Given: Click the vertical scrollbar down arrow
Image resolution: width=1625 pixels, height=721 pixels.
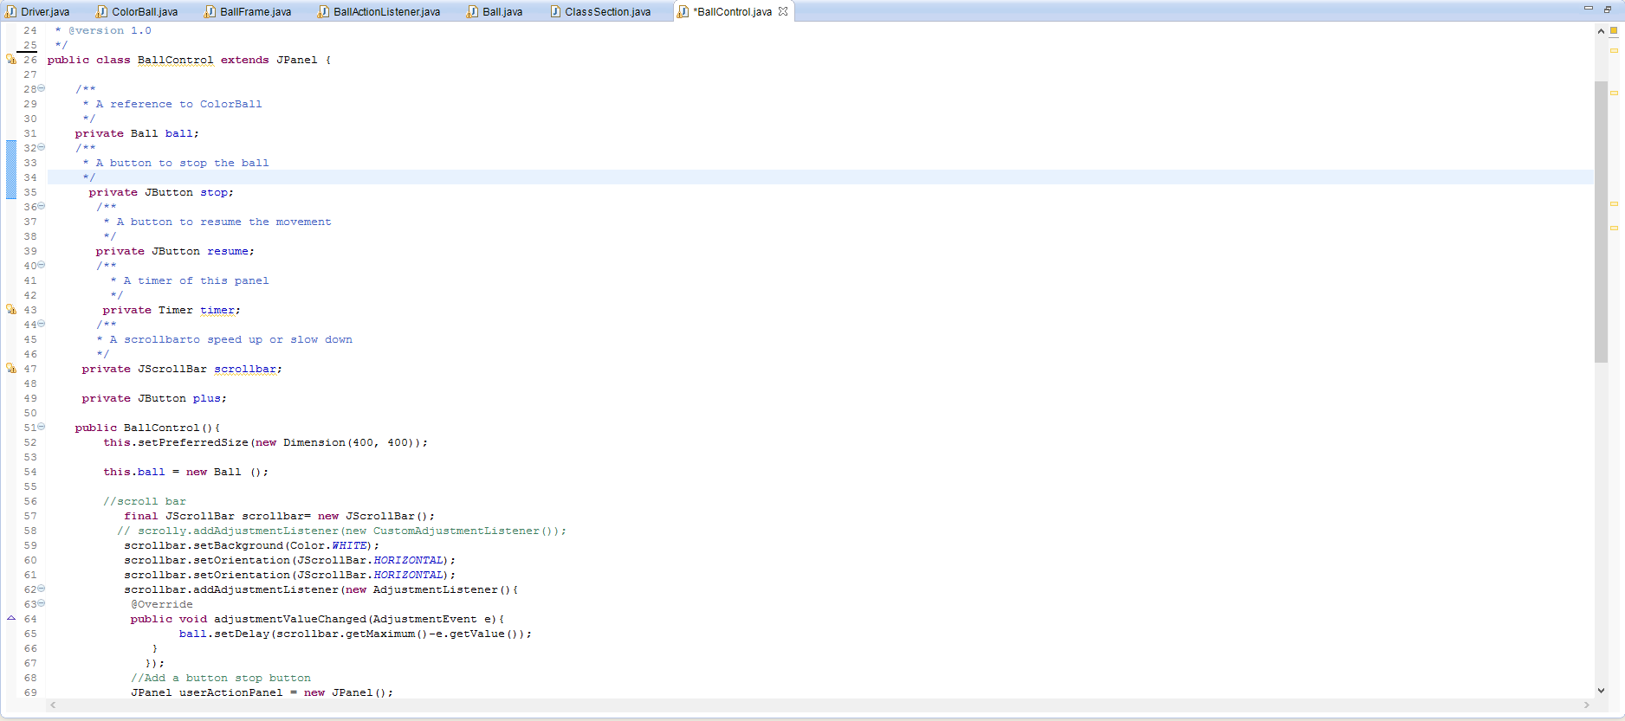Looking at the screenshot, I should click(1601, 691).
